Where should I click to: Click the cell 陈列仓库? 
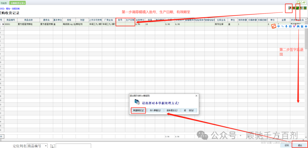click(221, 24)
